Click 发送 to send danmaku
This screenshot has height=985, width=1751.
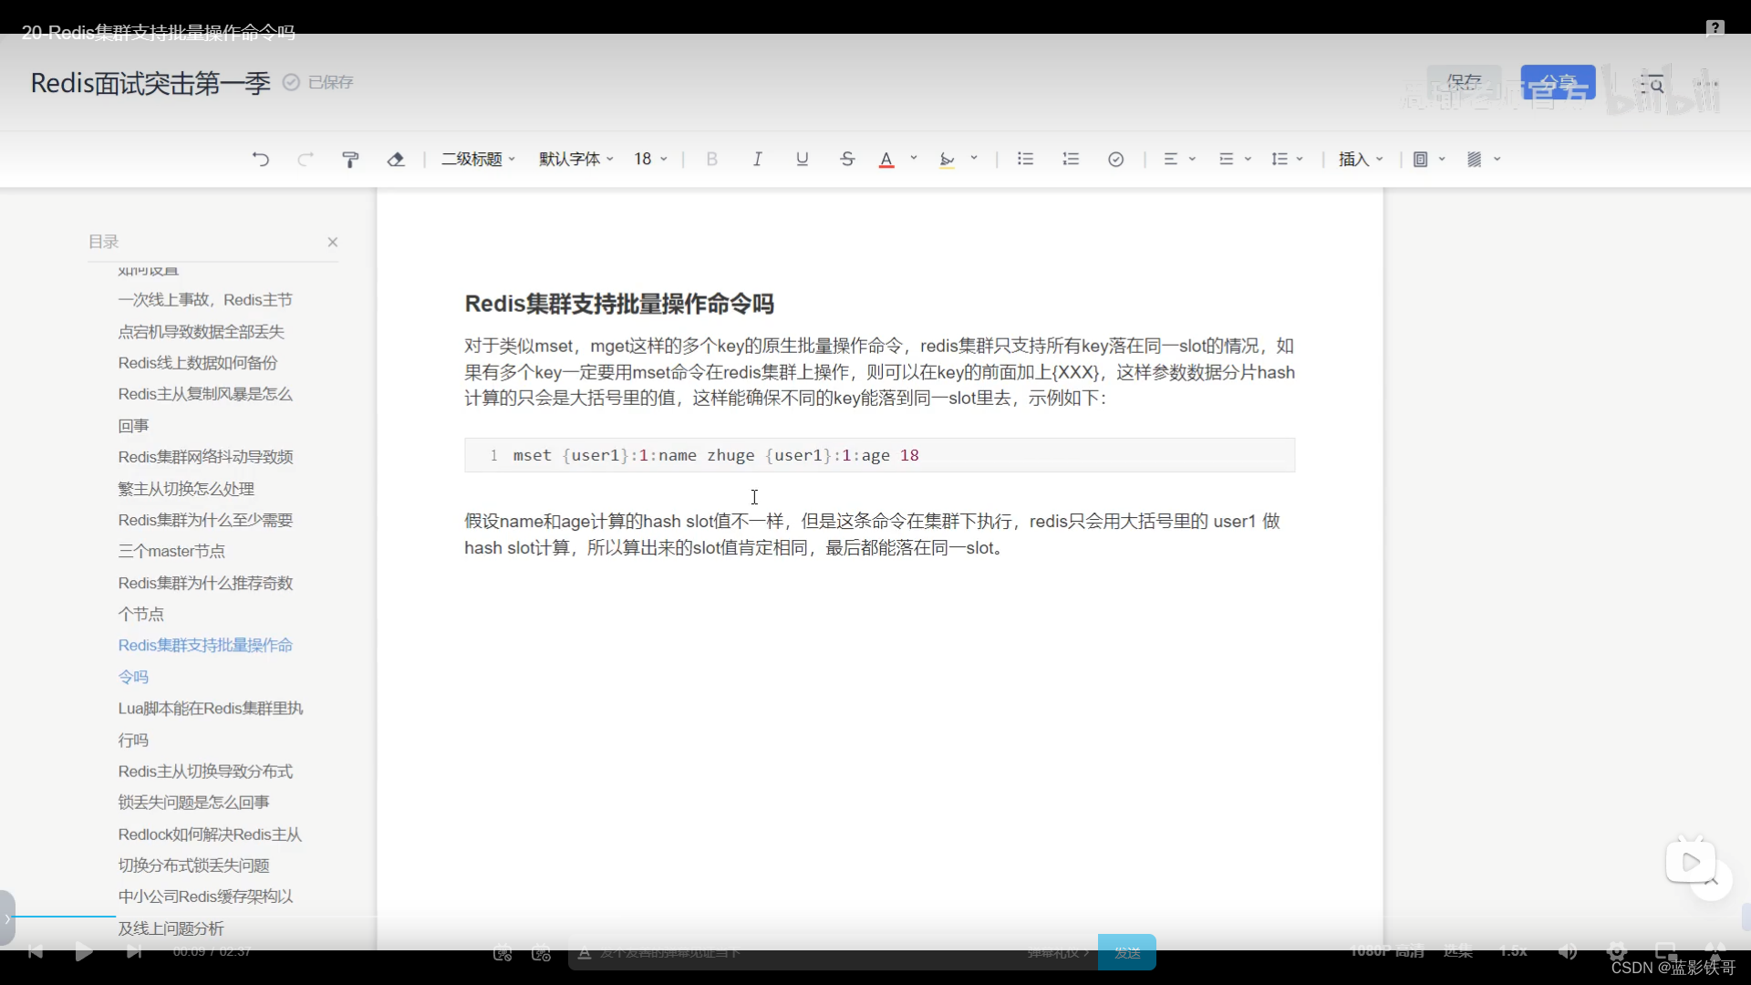1127,952
